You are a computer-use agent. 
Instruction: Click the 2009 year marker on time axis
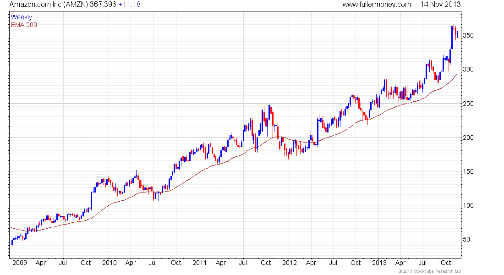[x=20, y=263]
